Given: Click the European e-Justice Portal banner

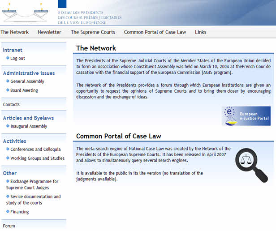Looking at the screenshot, I should [x=246, y=116].
